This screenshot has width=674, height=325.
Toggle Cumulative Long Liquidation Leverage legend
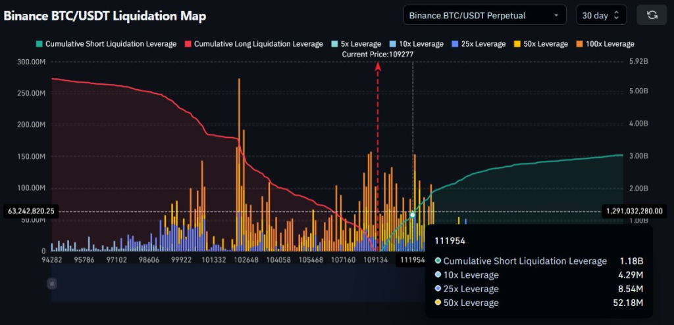coord(253,44)
